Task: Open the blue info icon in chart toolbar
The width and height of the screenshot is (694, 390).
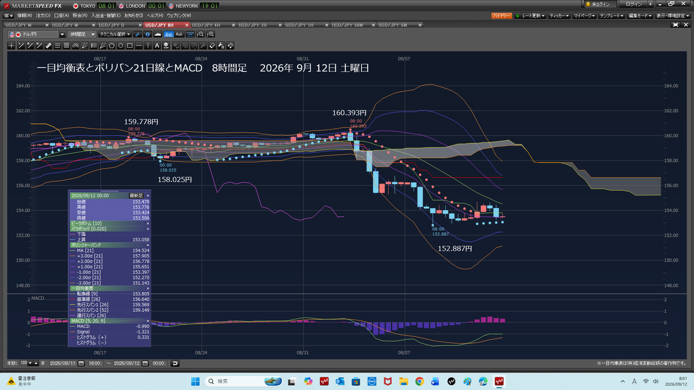Action: [147, 35]
